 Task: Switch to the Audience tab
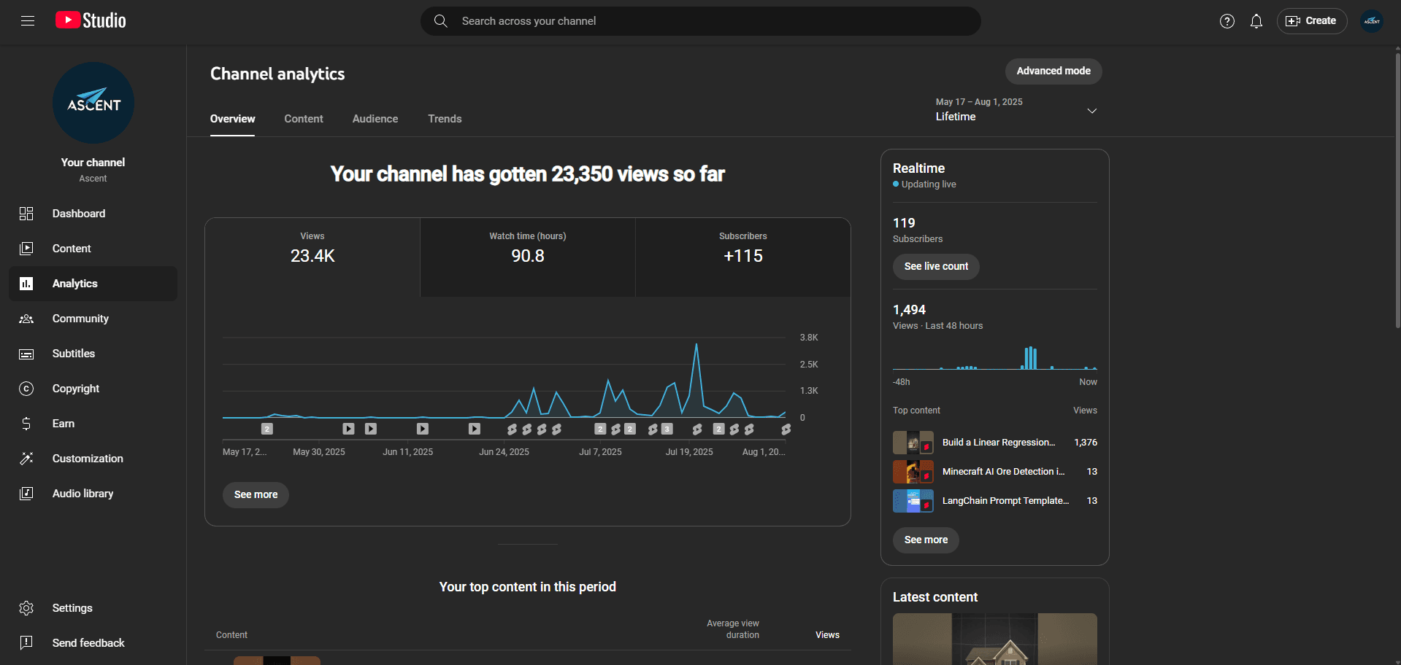click(375, 119)
